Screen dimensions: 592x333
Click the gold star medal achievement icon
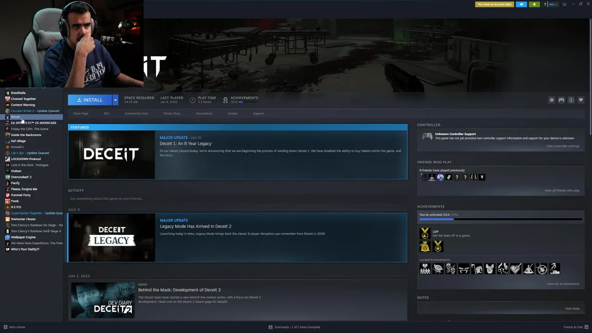coord(438,247)
